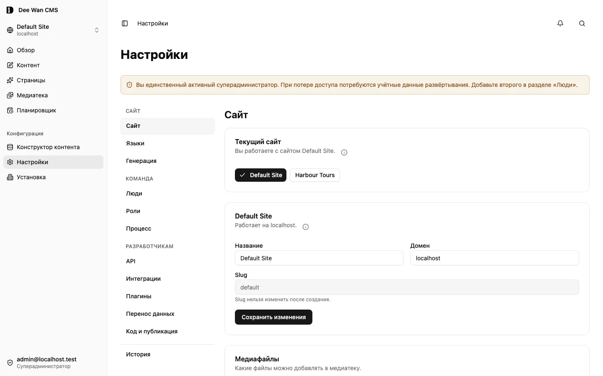Open the Плагины settings section

(167, 296)
